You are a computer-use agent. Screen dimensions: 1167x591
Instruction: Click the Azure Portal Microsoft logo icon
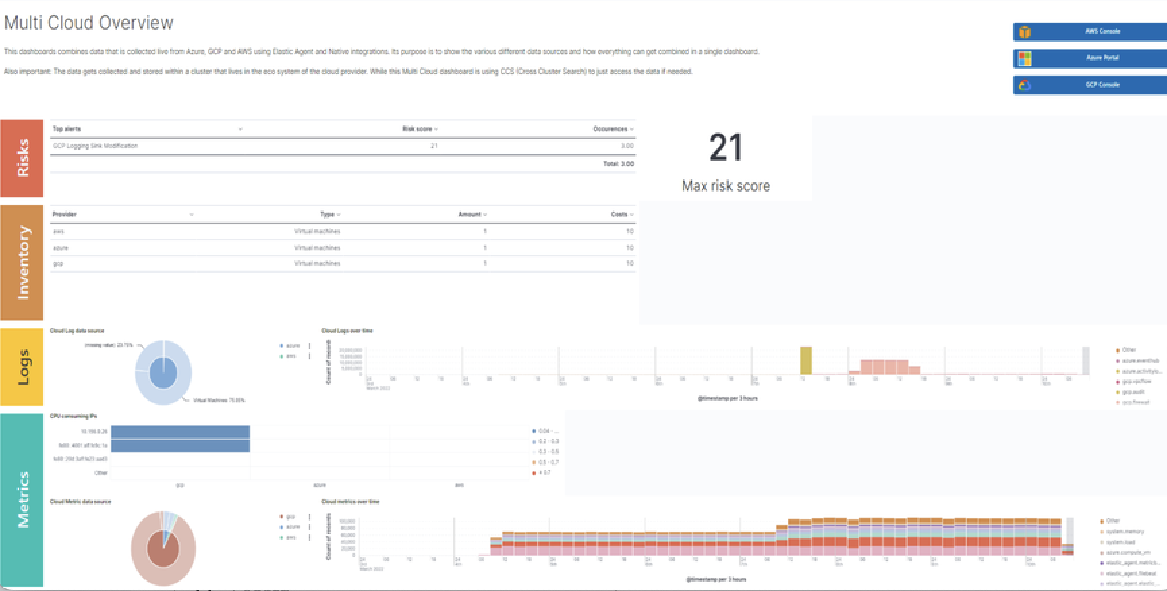click(1025, 59)
